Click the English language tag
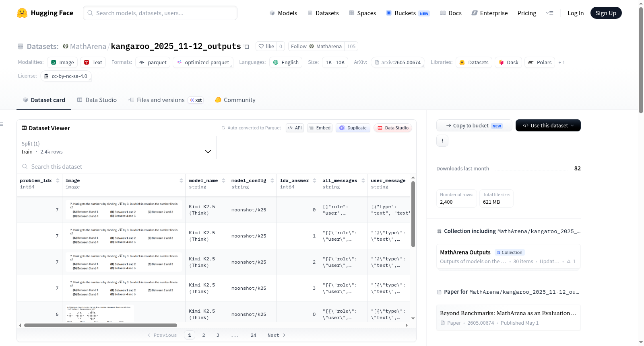This screenshot has width=644, height=346. 286,62
